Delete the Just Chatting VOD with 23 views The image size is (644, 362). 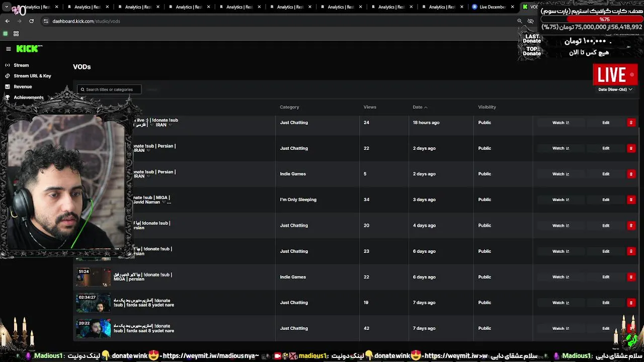coord(631,251)
